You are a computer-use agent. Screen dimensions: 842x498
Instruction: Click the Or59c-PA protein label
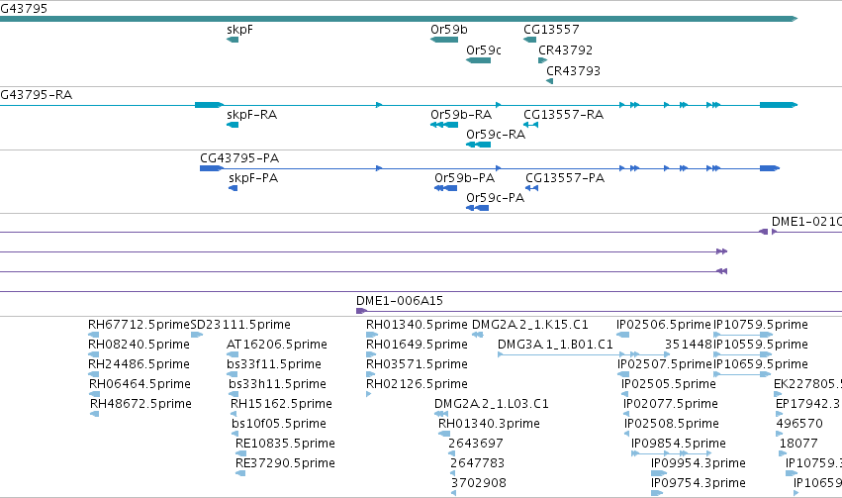click(495, 198)
